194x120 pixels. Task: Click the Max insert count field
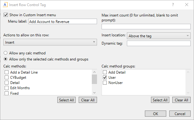[x=146, y=27]
